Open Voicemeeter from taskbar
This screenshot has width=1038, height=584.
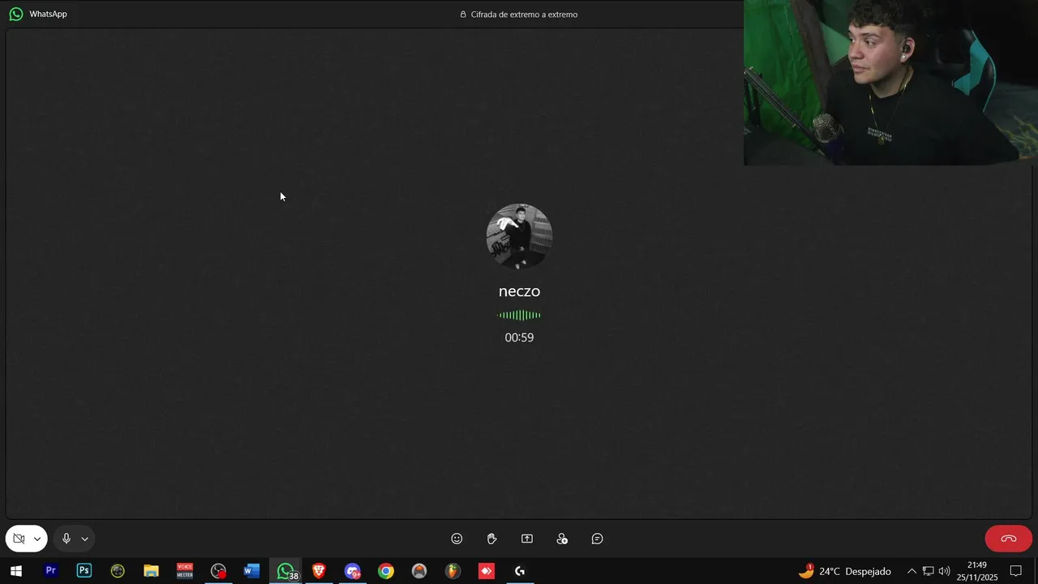tap(185, 571)
